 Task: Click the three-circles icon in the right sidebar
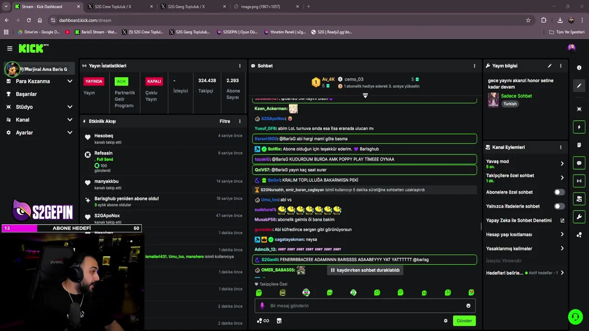point(579,234)
